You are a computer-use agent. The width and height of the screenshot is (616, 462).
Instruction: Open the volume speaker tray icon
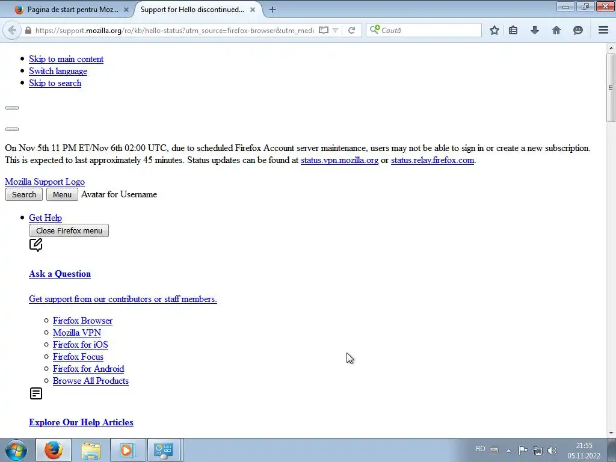(x=552, y=451)
